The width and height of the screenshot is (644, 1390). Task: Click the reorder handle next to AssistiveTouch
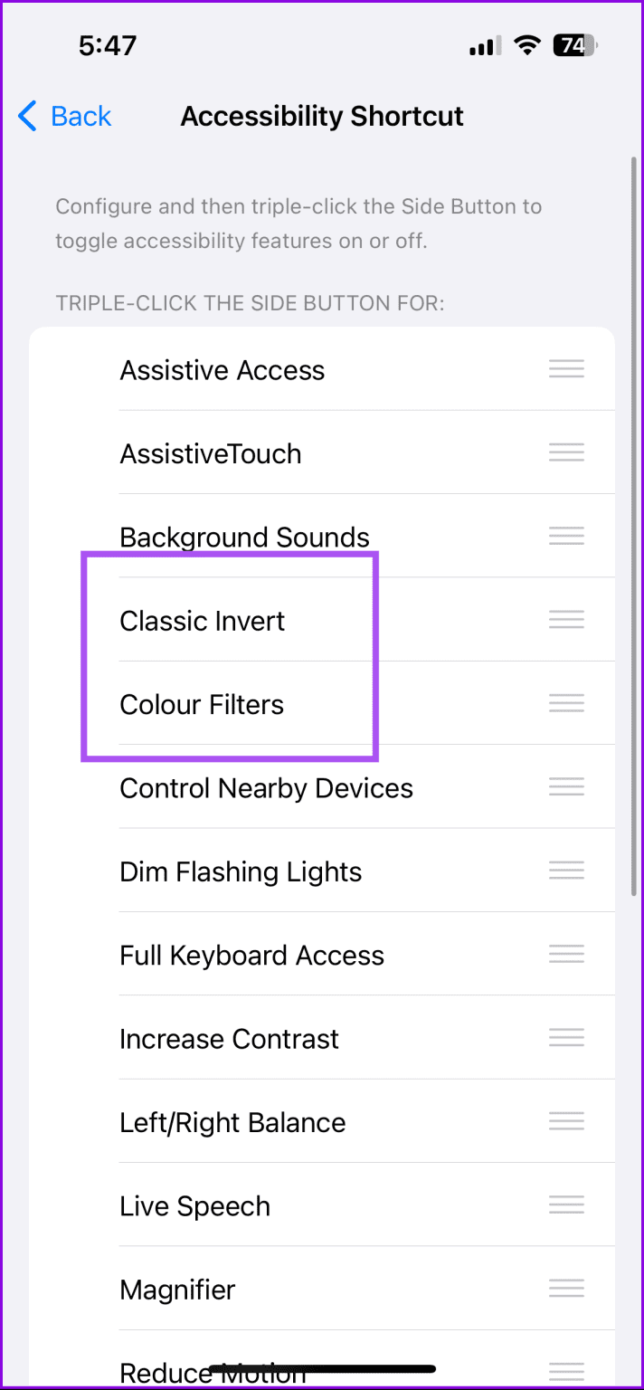click(566, 452)
